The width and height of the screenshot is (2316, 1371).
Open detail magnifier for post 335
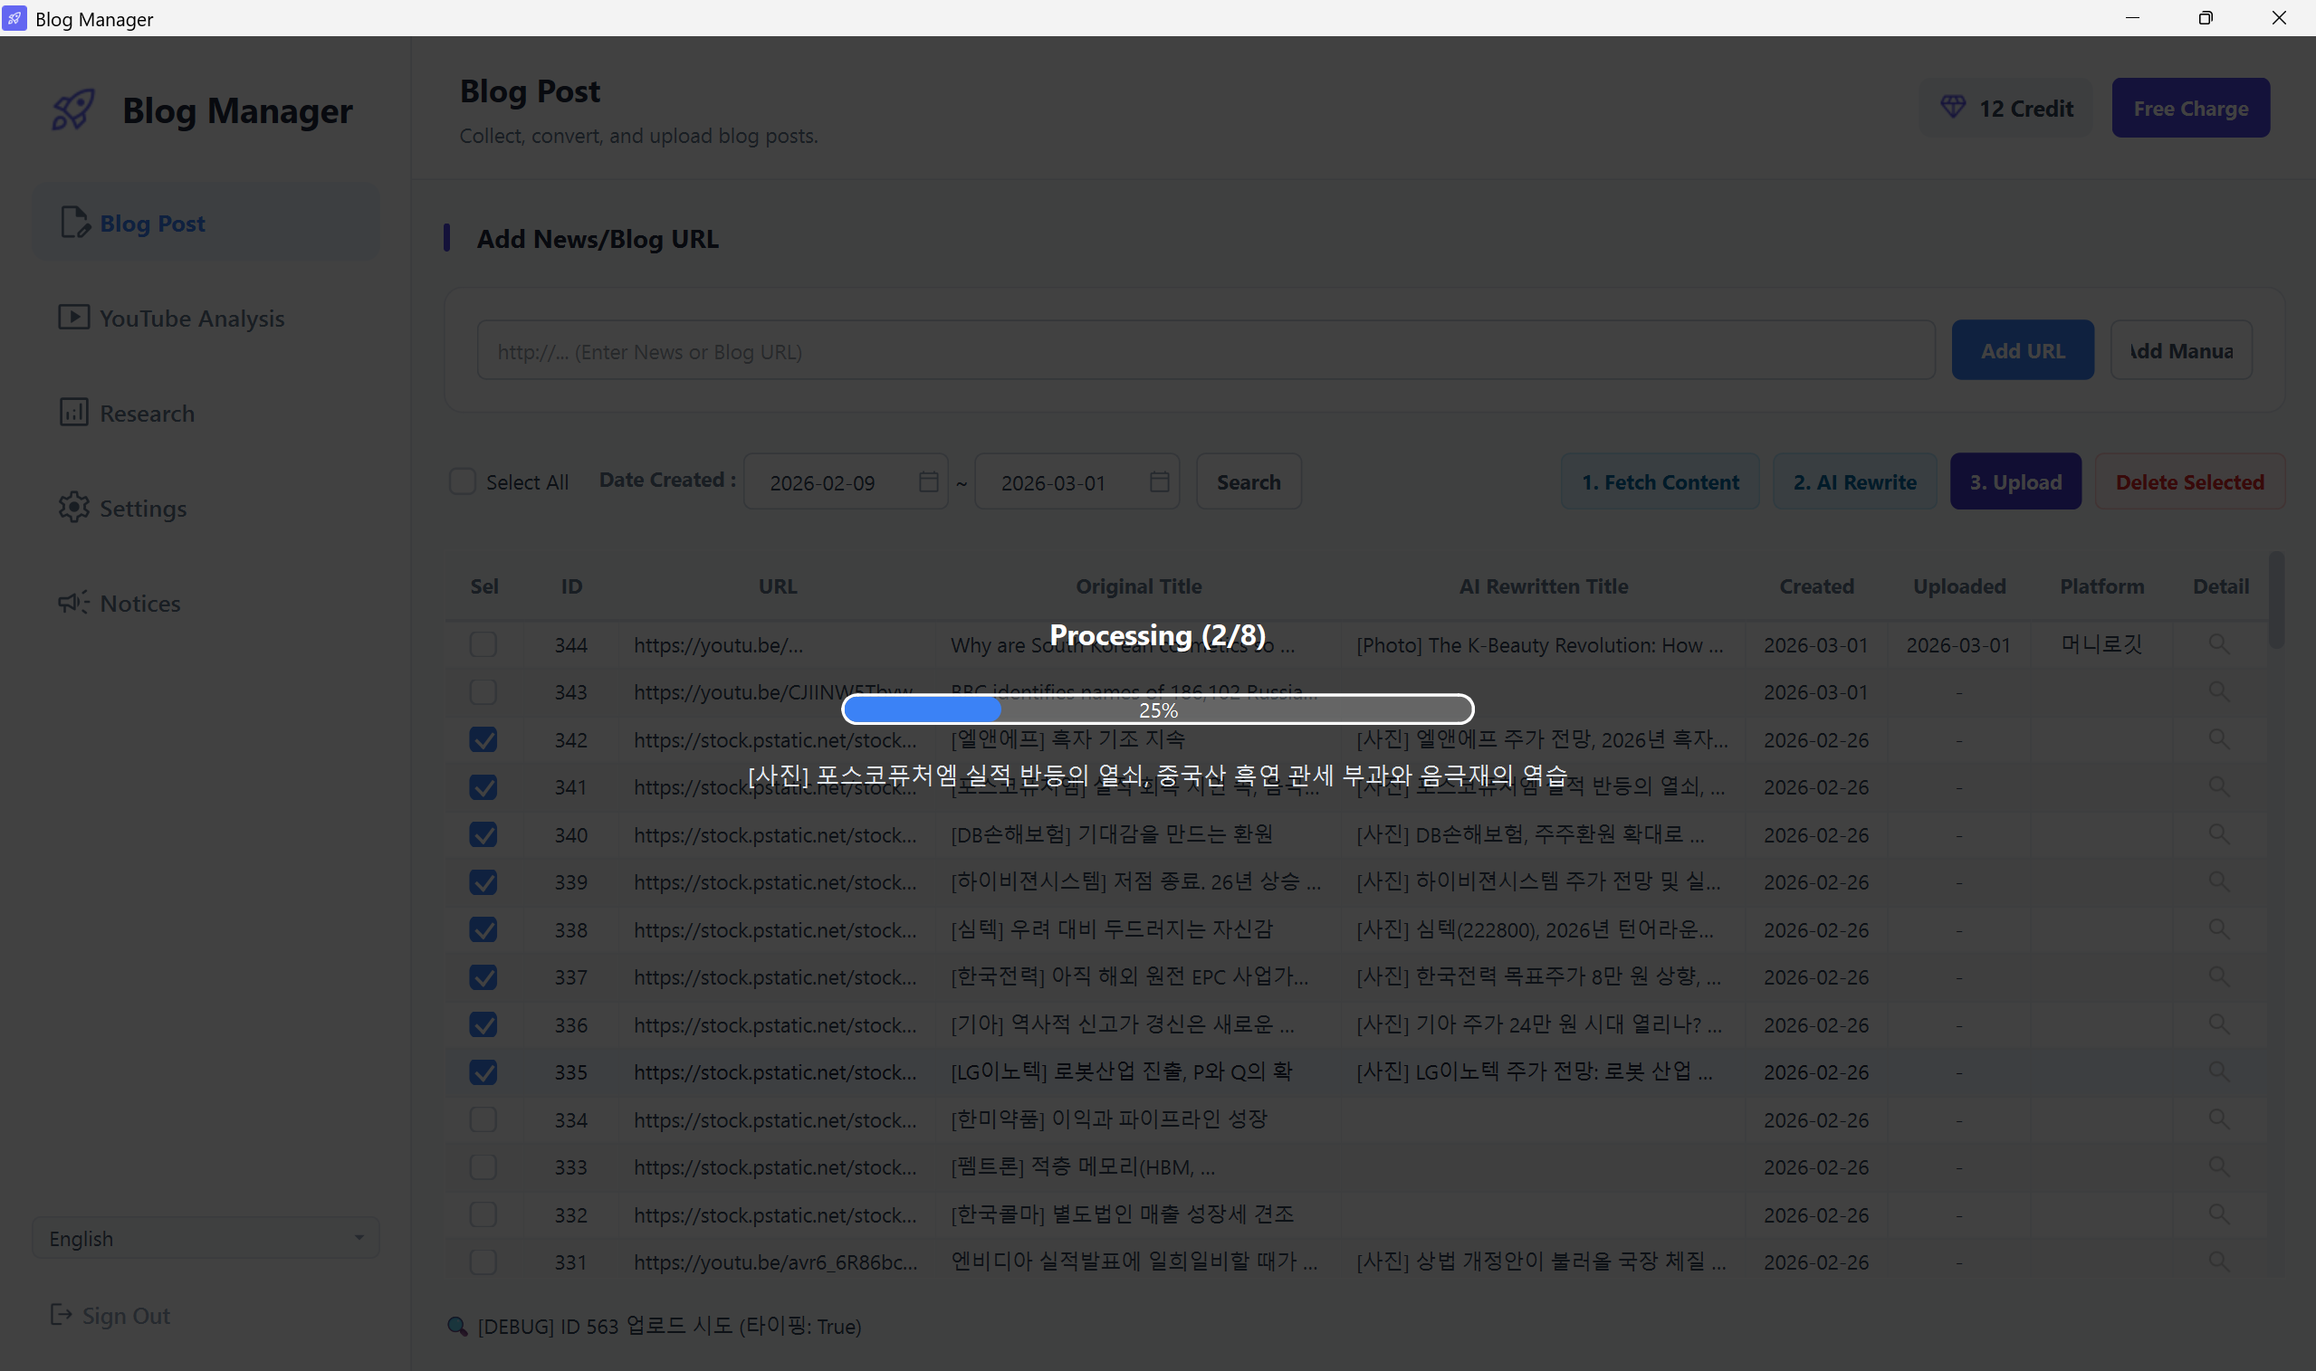click(2218, 1071)
